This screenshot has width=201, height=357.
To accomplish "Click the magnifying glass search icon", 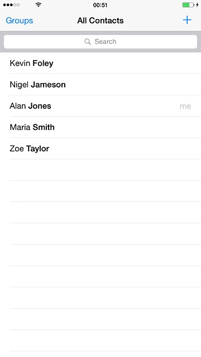I will [88, 41].
